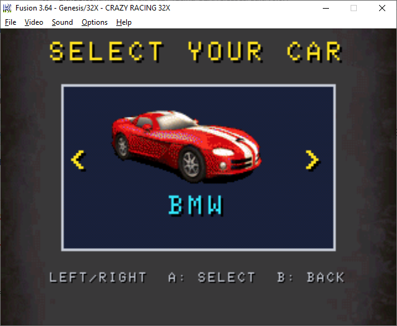
Task: Click the red sports car image
Action: 187,146
